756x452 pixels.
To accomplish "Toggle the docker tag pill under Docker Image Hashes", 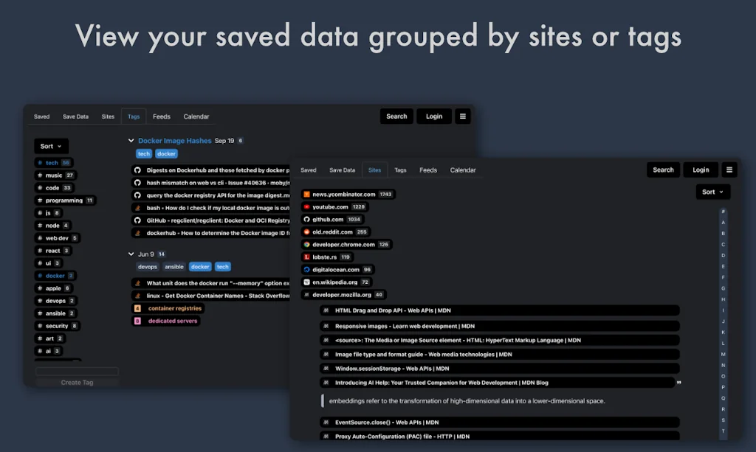I will 166,153.
